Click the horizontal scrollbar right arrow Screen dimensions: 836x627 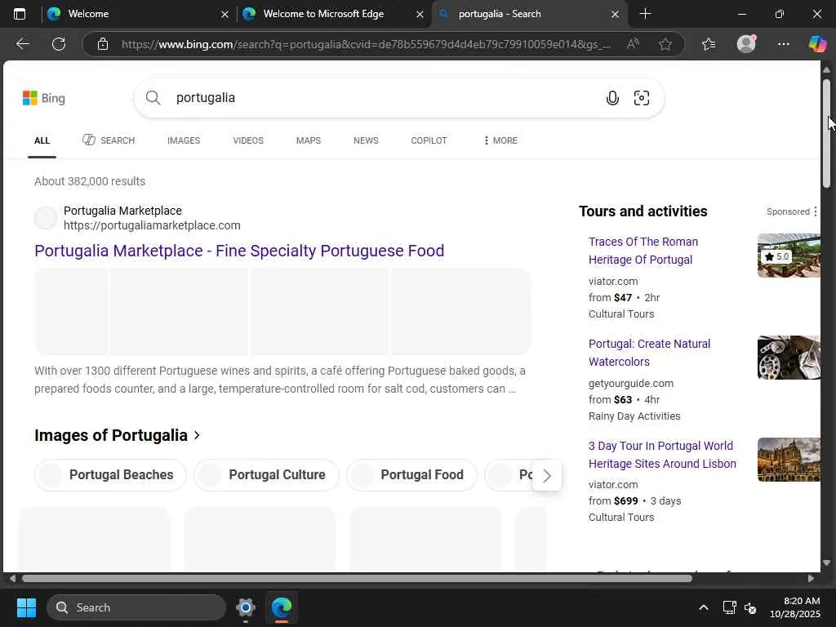[x=811, y=579]
